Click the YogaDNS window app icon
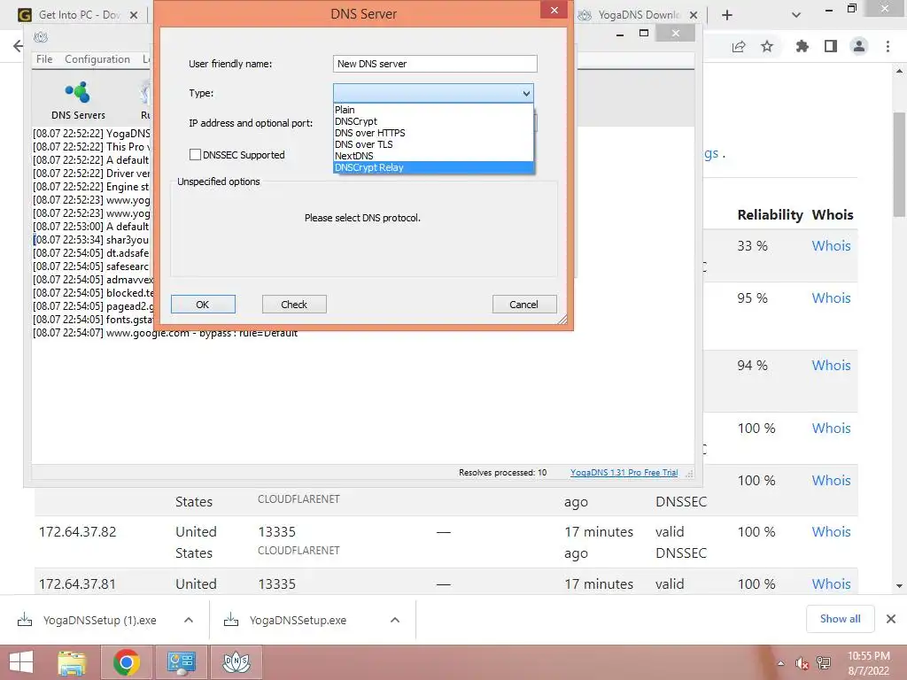The height and width of the screenshot is (680, 907). (41, 37)
